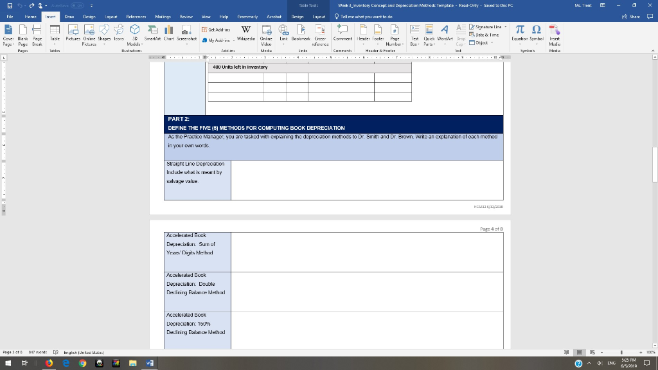
Task: Switch to Web Layout view
Action: 592,353
